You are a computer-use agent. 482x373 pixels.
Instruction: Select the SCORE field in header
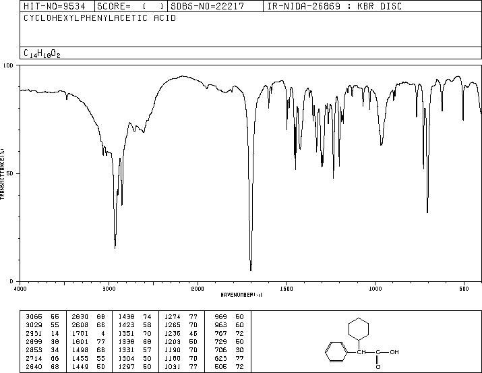(x=130, y=6)
